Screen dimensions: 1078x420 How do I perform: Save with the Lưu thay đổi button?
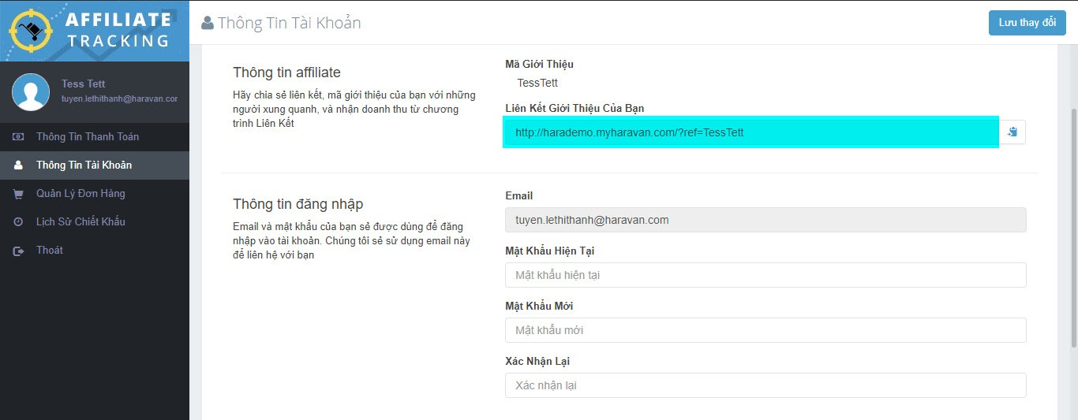1027,23
